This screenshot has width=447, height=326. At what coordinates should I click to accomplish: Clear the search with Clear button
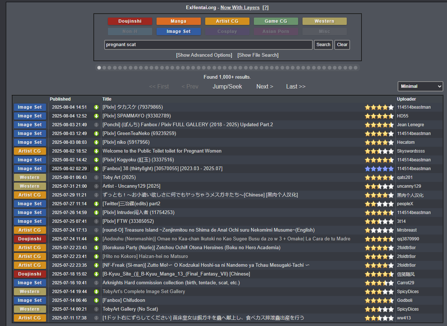(342, 45)
